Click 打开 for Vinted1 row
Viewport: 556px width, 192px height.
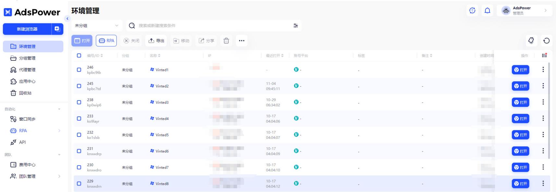(x=520, y=70)
